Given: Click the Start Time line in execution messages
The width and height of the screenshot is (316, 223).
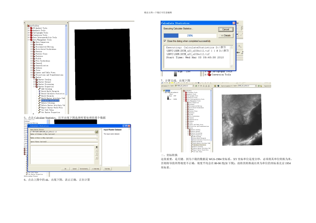Looking at the screenshot, I should (195, 57).
